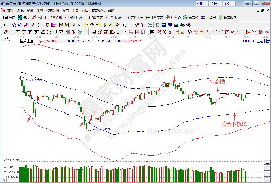Click the 客服 button in title bar
The image size is (271, 183).
pyautogui.click(x=200, y=4)
